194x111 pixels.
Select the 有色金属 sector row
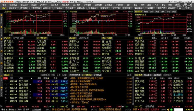(x=163, y=88)
